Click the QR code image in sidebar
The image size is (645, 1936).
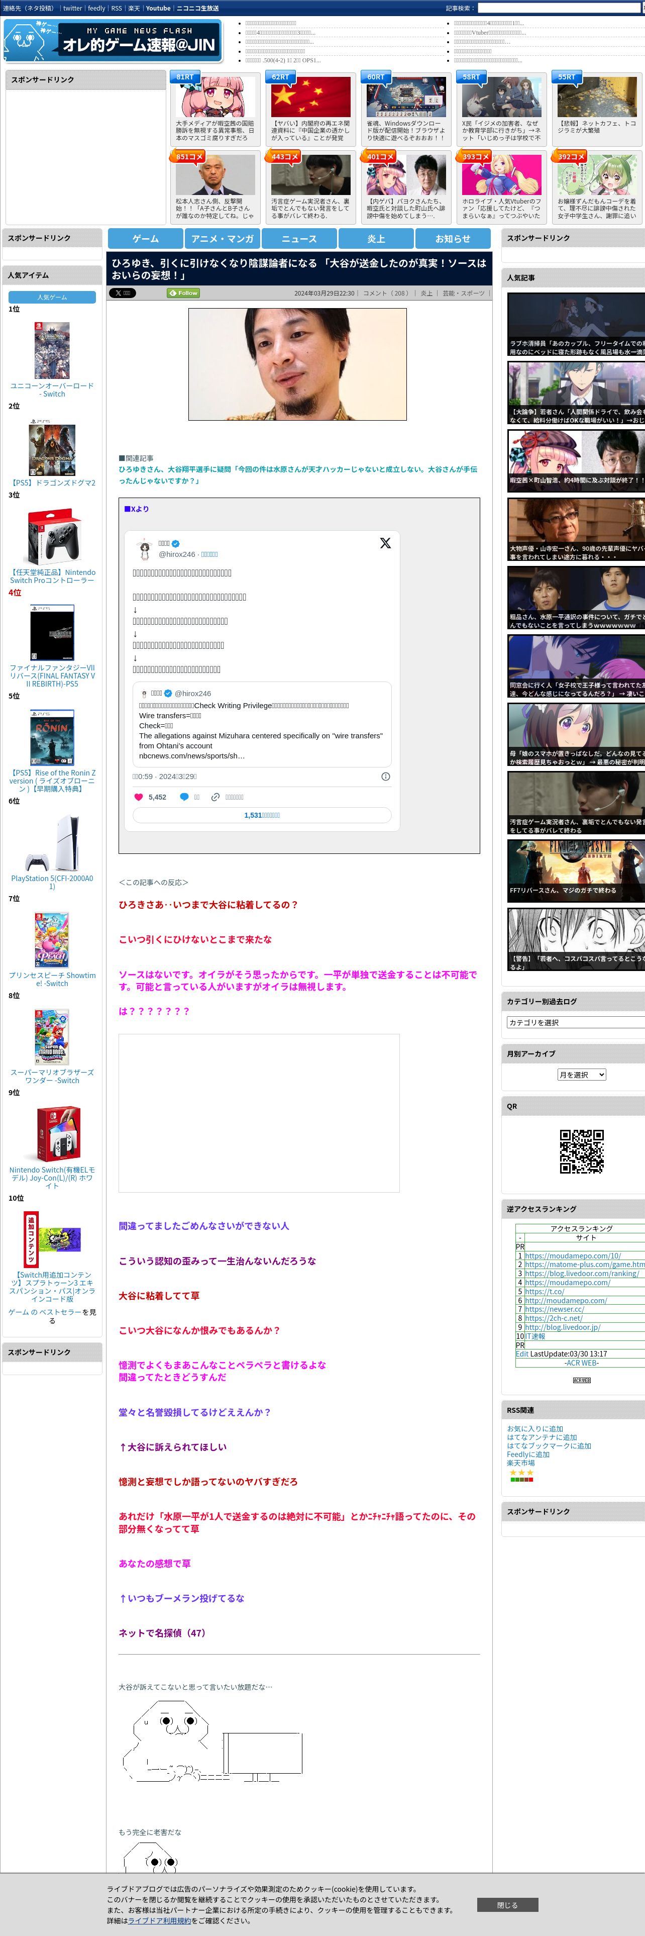pyautogui.click(x=582, y=1151)
